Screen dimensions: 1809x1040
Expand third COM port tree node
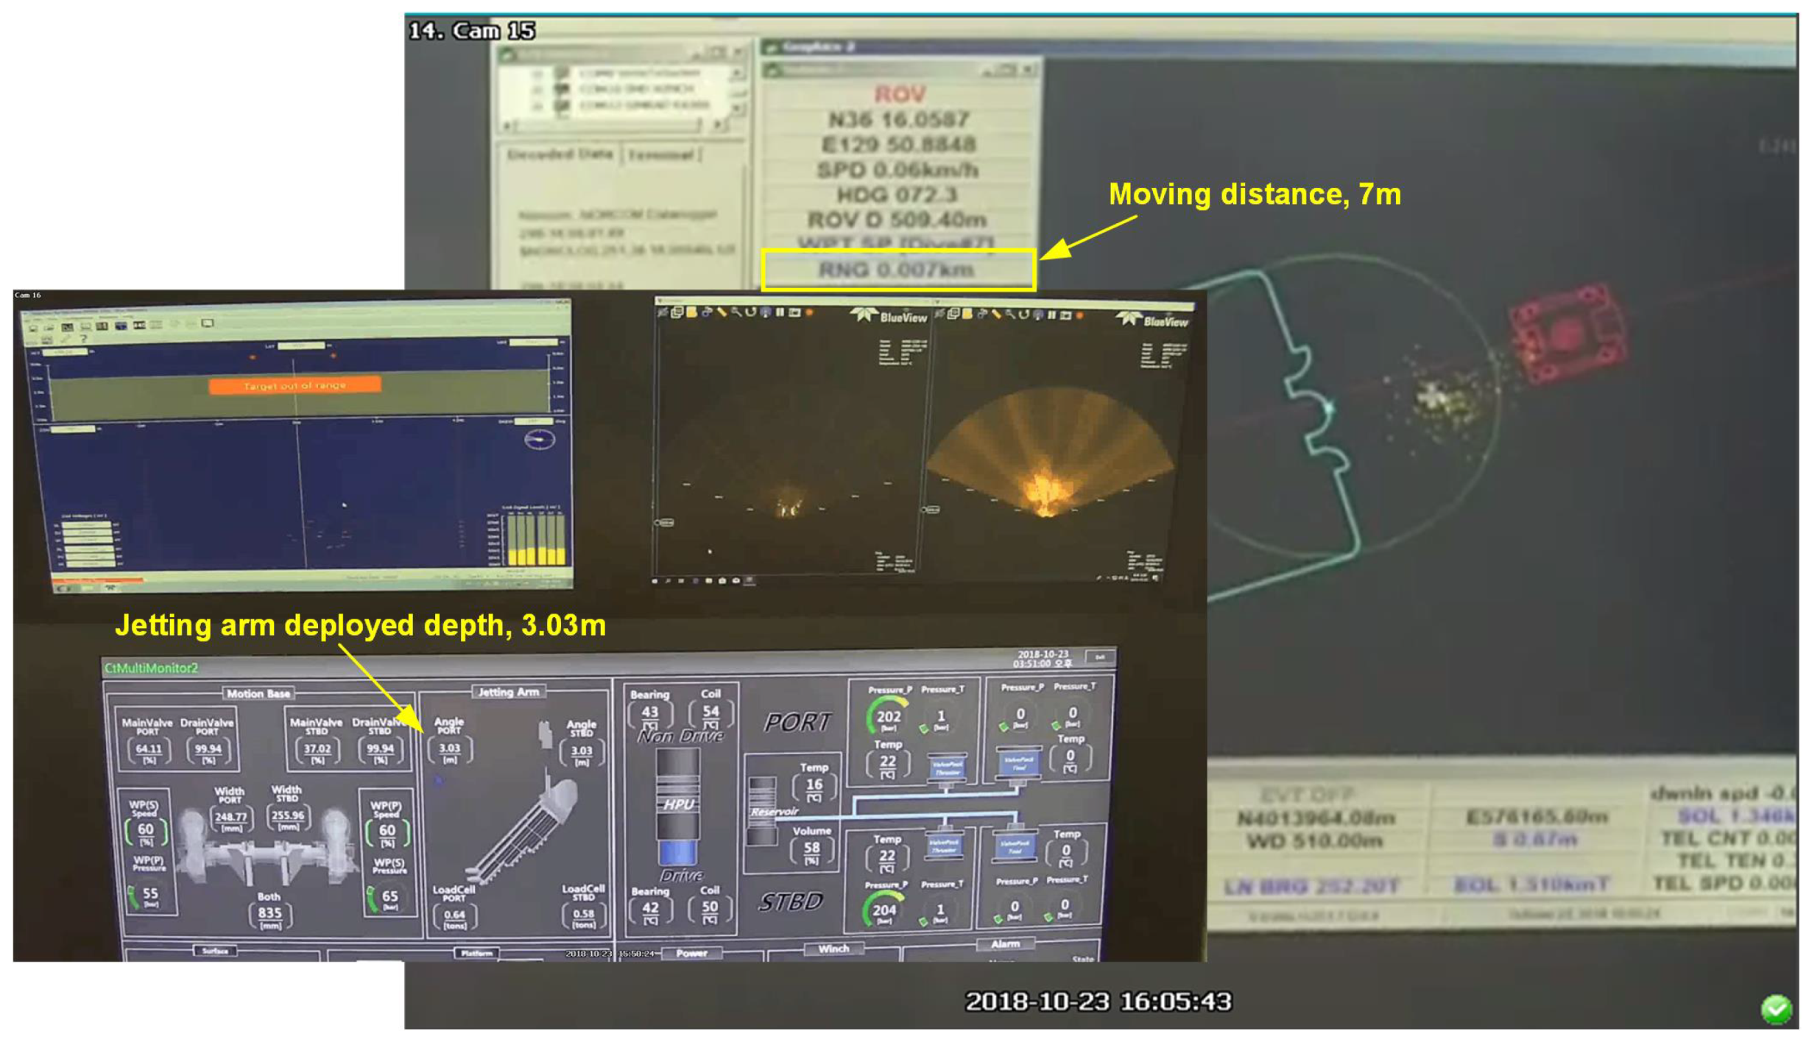pos(537,105)
